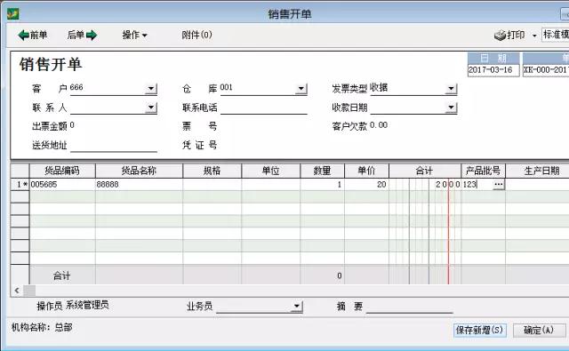The image size is (569, 351).
Task: Go to next order with 后单 arrow
Action: tap(82, 36)
